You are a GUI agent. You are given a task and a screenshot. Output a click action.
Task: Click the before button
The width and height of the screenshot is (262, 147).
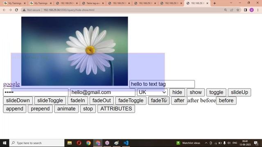point(226,100)
